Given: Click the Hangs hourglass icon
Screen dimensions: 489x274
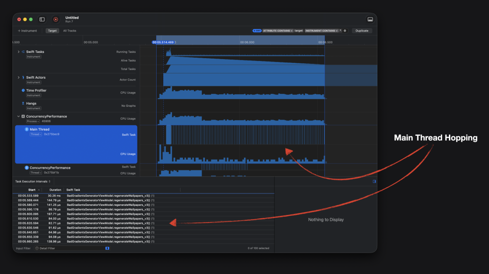Looking at the screenshot, I should 23,103.
